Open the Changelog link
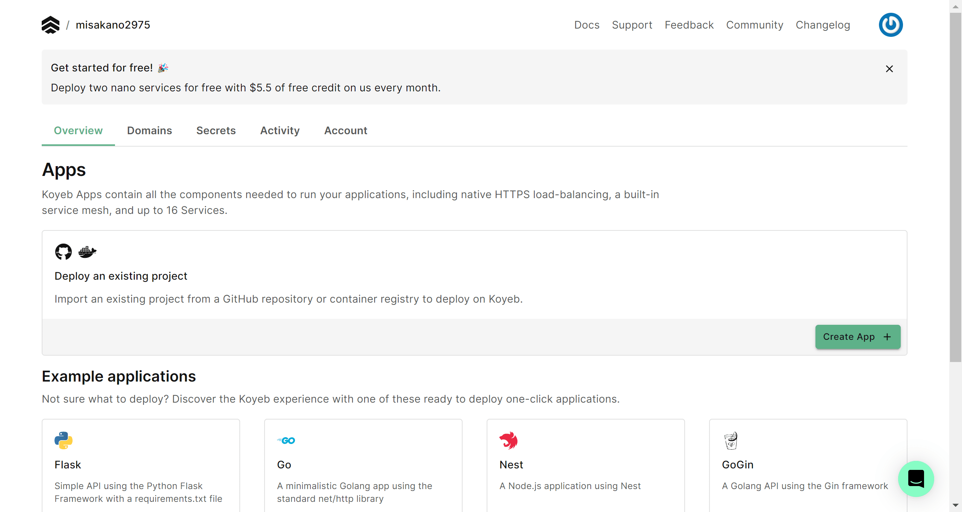 click(823, 25)
